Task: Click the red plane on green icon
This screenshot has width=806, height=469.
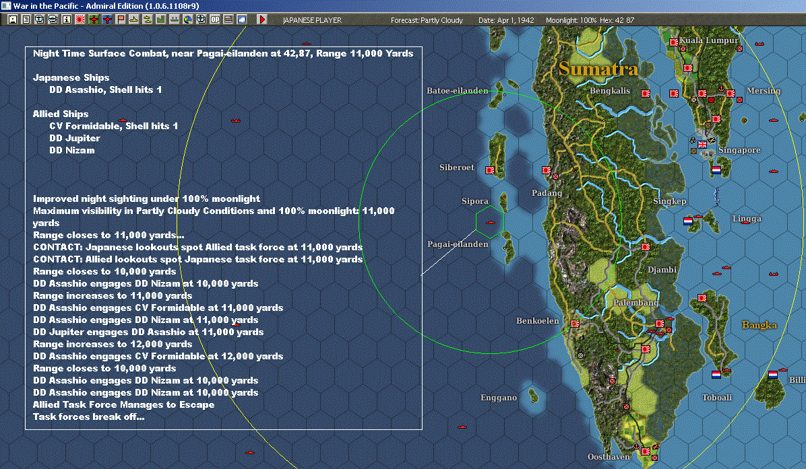Action: [x=94, y=20]
